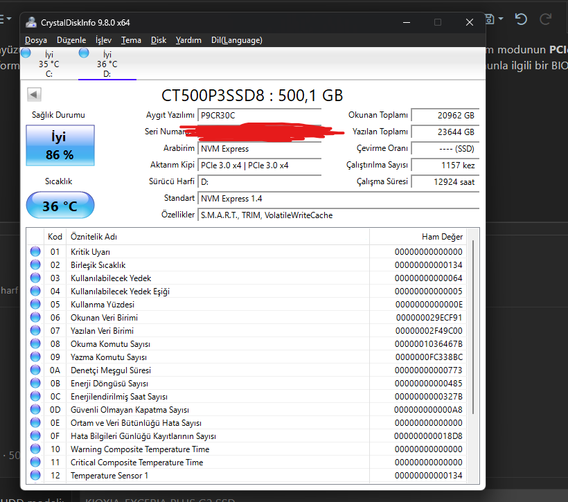
Task: Click the status icon for Birleşik Sıcaklık
Action: (35, 265)
